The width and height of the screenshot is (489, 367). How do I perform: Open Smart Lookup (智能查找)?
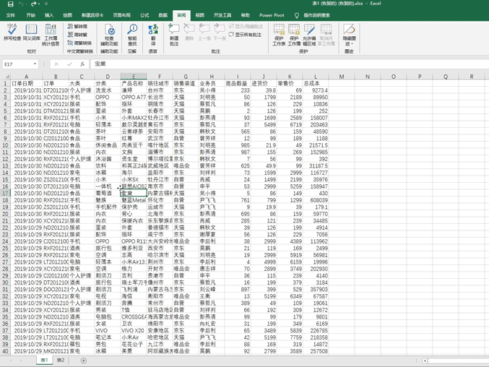pyautogui.click(x=132, y=35)
